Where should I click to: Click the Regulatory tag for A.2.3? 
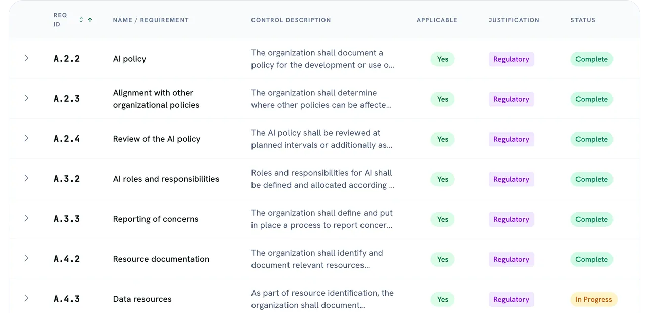[x=511, y=99]
